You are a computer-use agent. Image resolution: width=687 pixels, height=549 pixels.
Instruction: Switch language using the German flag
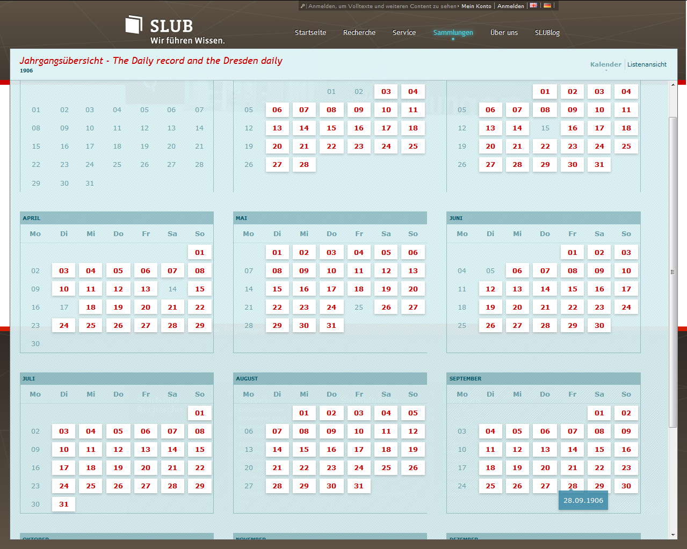547,5
